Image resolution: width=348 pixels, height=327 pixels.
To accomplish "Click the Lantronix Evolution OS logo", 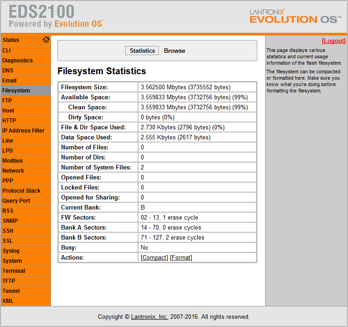I will point(295,16).
